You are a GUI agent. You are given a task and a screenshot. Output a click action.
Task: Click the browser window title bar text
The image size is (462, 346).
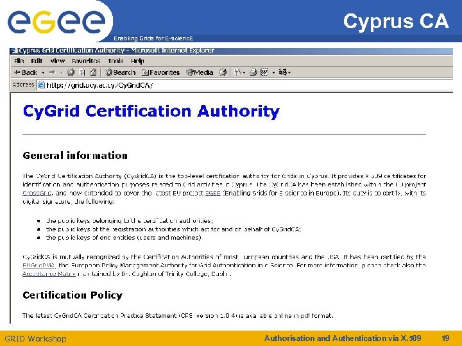click(x=117, y=51)
